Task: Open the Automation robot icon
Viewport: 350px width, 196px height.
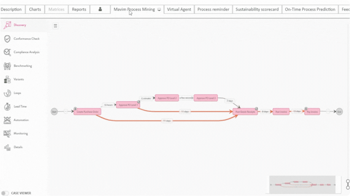Action: click(x=7, y=120)
